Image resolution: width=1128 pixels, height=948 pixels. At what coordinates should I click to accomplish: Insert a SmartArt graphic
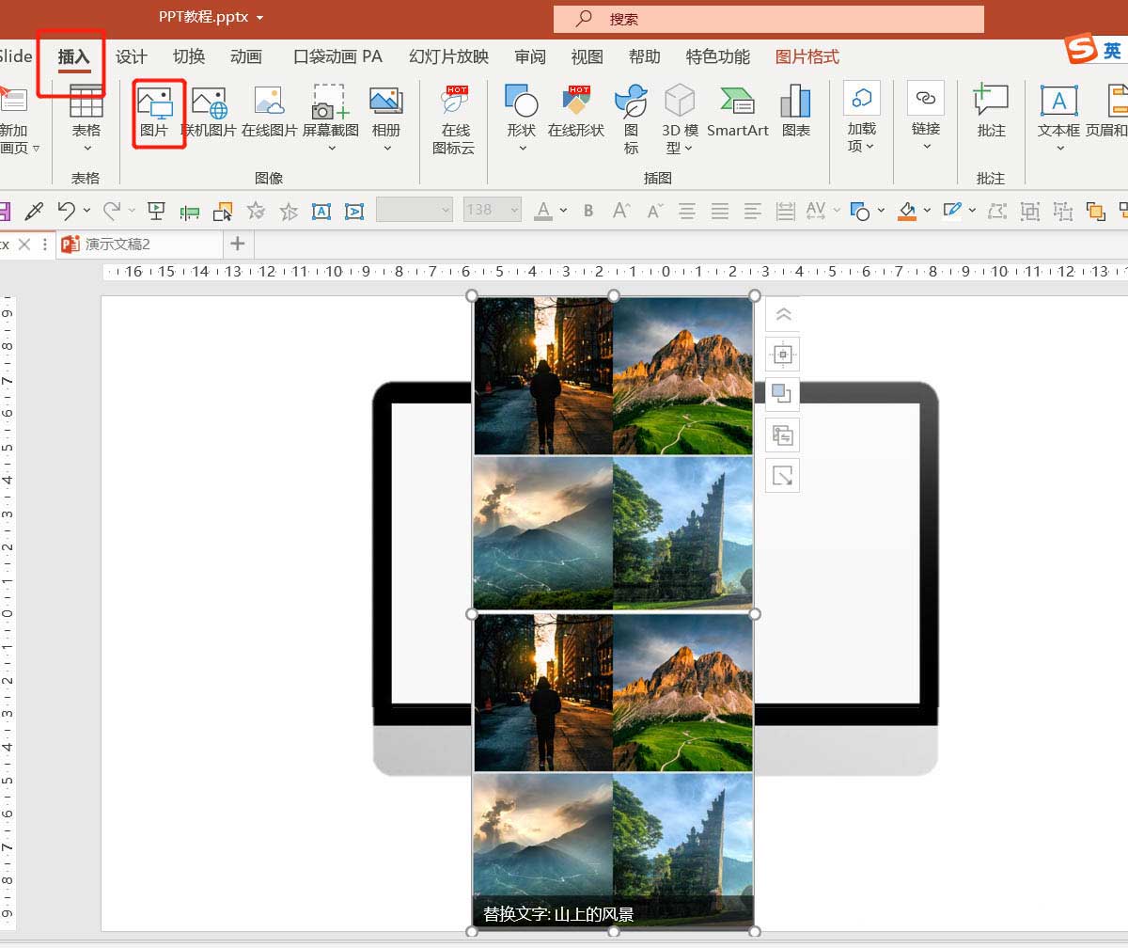tap(738, 113)
